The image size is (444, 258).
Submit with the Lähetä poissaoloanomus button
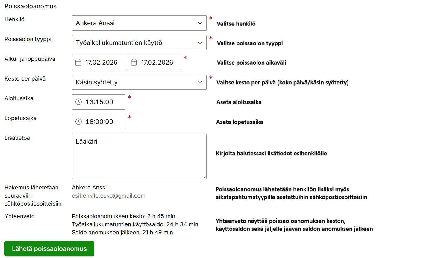click(x=49, y=249)
